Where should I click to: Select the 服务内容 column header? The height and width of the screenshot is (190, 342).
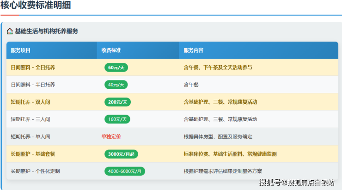point(193,50)
